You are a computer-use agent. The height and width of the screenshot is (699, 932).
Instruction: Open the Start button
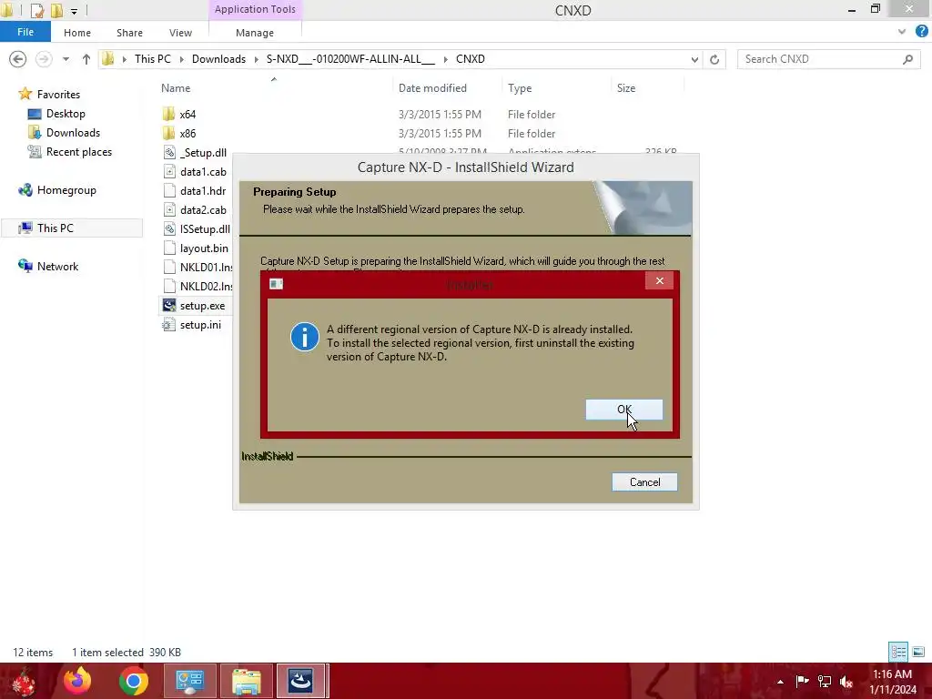click(23, 683)
